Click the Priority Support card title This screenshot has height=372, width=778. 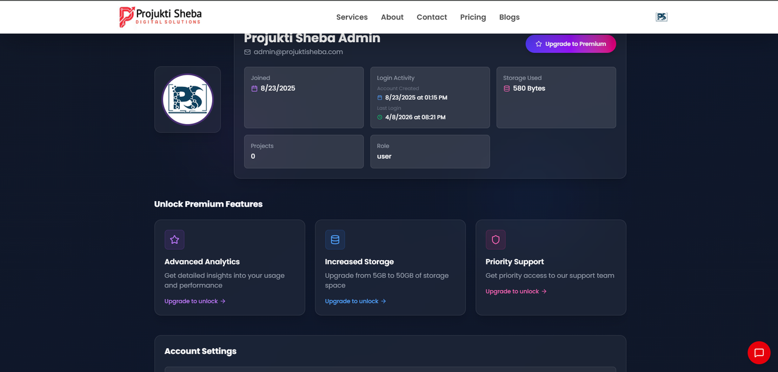(x=515, y=262)
